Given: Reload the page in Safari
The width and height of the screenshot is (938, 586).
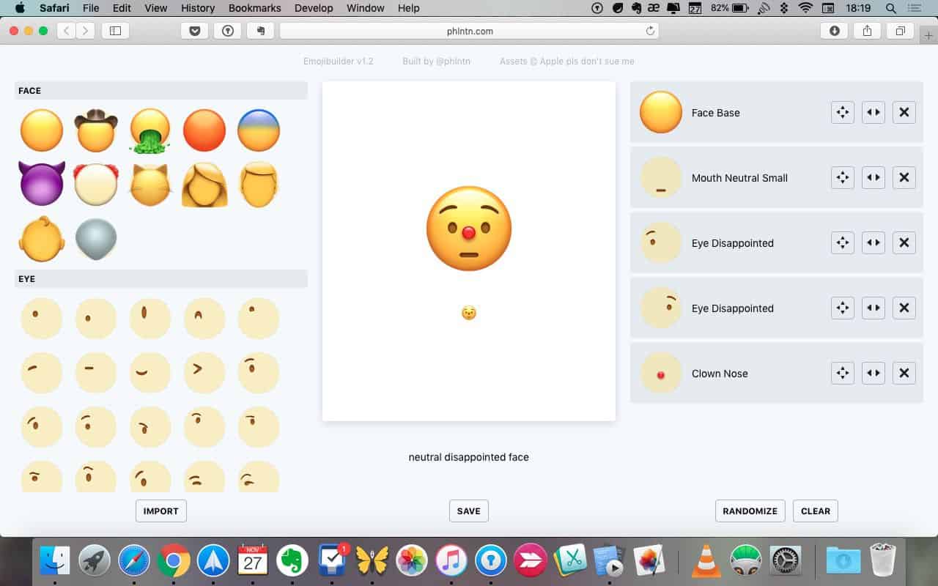Looking at the screenshot, I should [650, 31].
